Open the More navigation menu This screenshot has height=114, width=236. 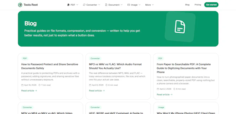[150, 5]
